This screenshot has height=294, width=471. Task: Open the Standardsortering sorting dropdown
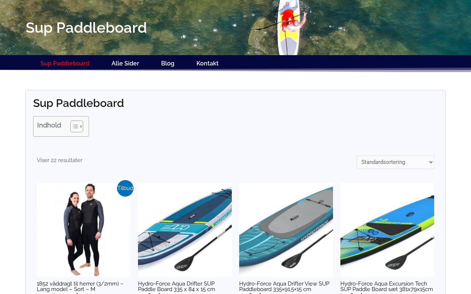click(395, 162)
